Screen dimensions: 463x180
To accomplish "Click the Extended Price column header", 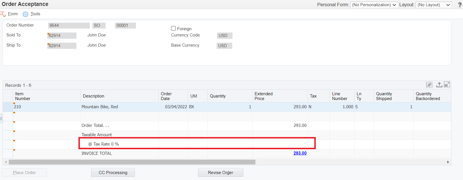I will [x=280, y=96].
